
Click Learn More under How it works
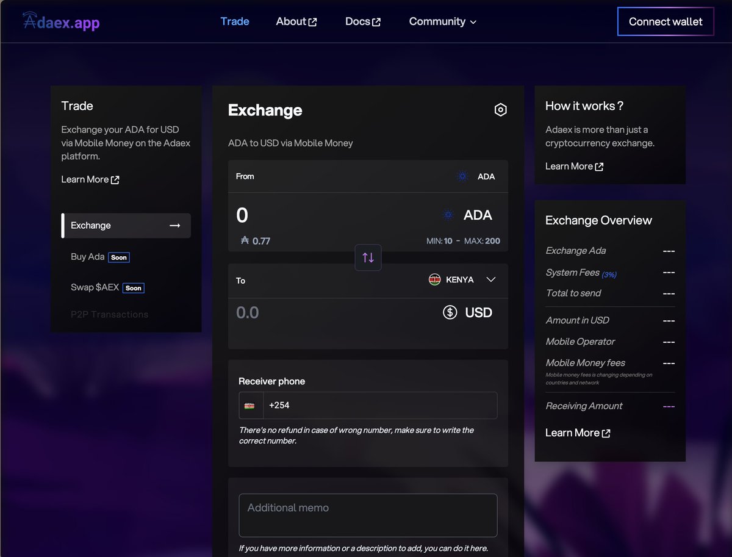click(x=574, y=167)
